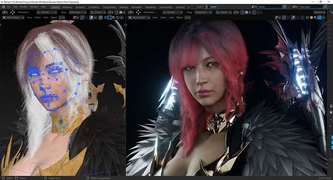Image resolution: width=333 pixels, height=180 pixels.
Task: Click the Options button in right viewport
Action: (x=319, y=13)
